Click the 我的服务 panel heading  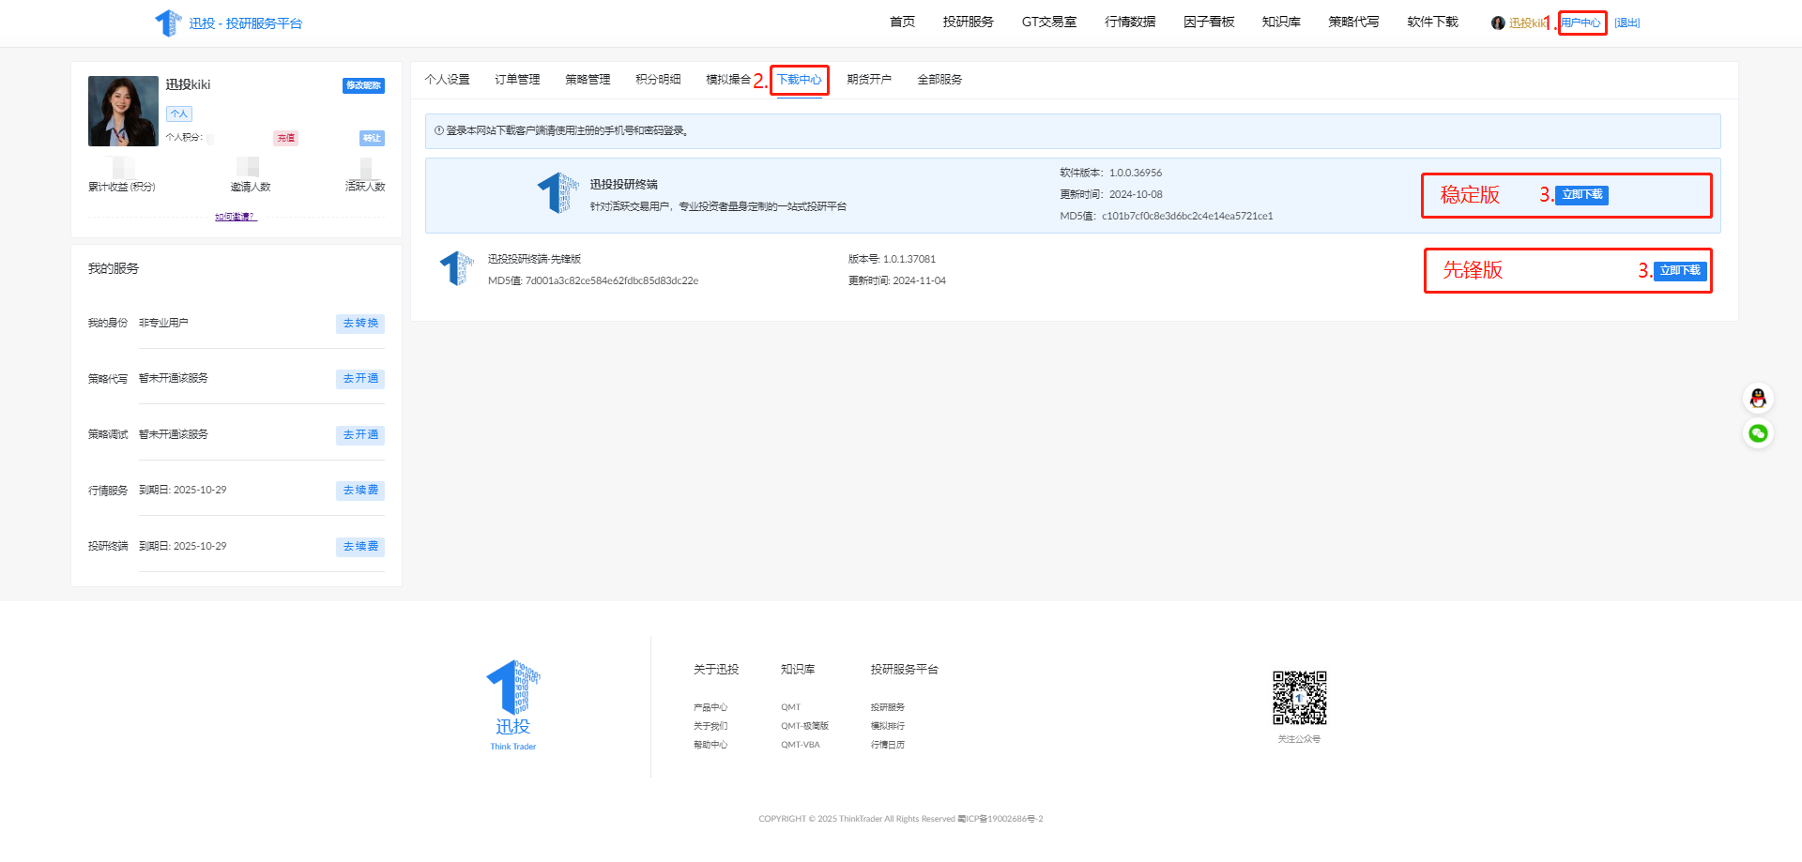click(x=114, y=268)
